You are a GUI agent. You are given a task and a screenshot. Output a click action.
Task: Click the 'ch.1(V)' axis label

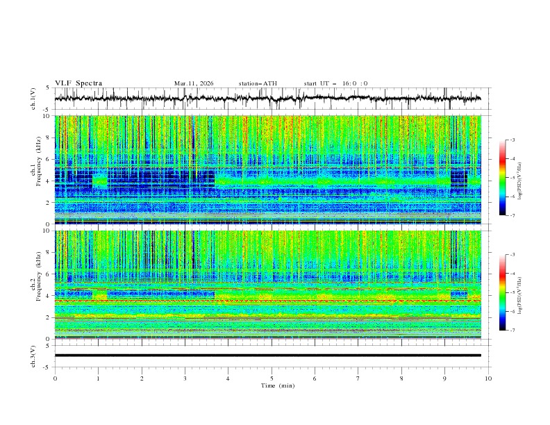(33, 99)
